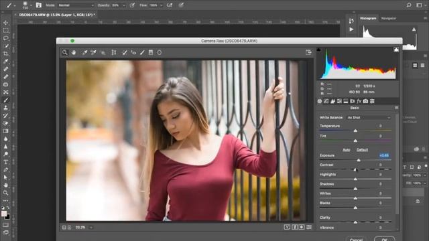Open Flow 100% dropdown arrow
Viewport: 429px width, 241px height.
(161, 5)
